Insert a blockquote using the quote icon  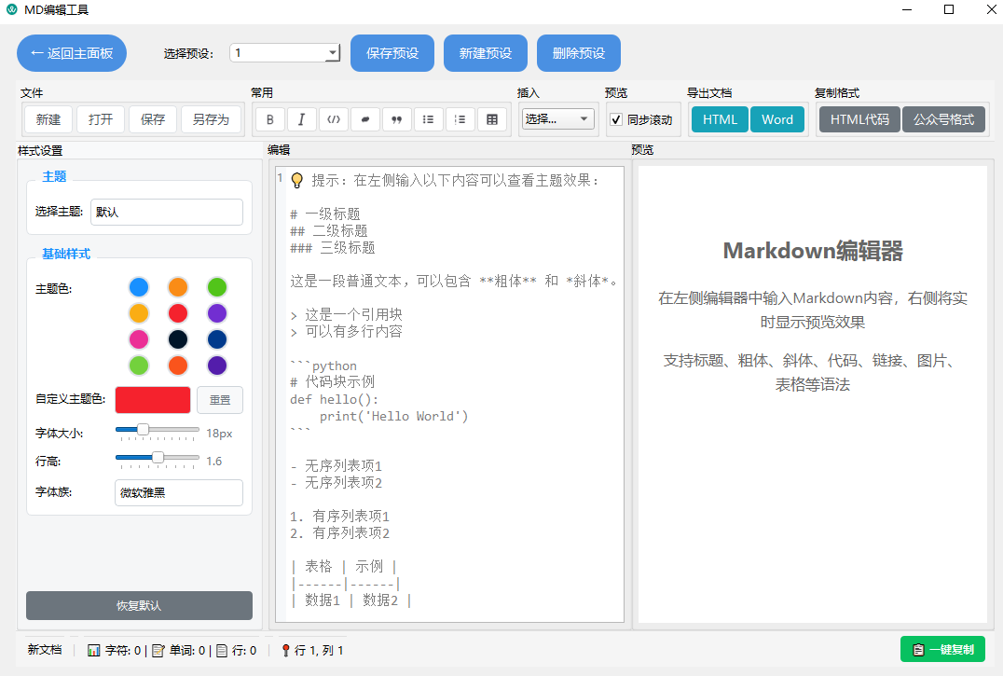[396, 119]
